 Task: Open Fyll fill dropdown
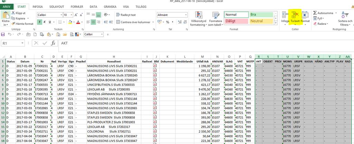(x=318, y=18)
